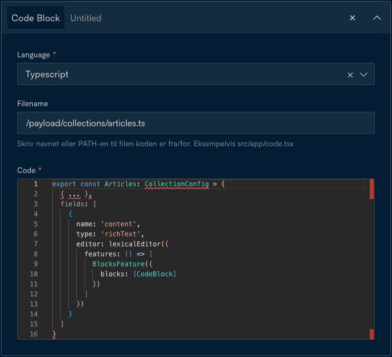The width and height of the screenshot is (392, 357).
Task: Click the filename help text about PATH
Action: coord(155,144)
